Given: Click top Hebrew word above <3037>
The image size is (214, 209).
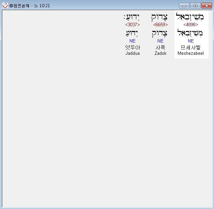Looking at the screenshot, I should click(x=132, y=17).
